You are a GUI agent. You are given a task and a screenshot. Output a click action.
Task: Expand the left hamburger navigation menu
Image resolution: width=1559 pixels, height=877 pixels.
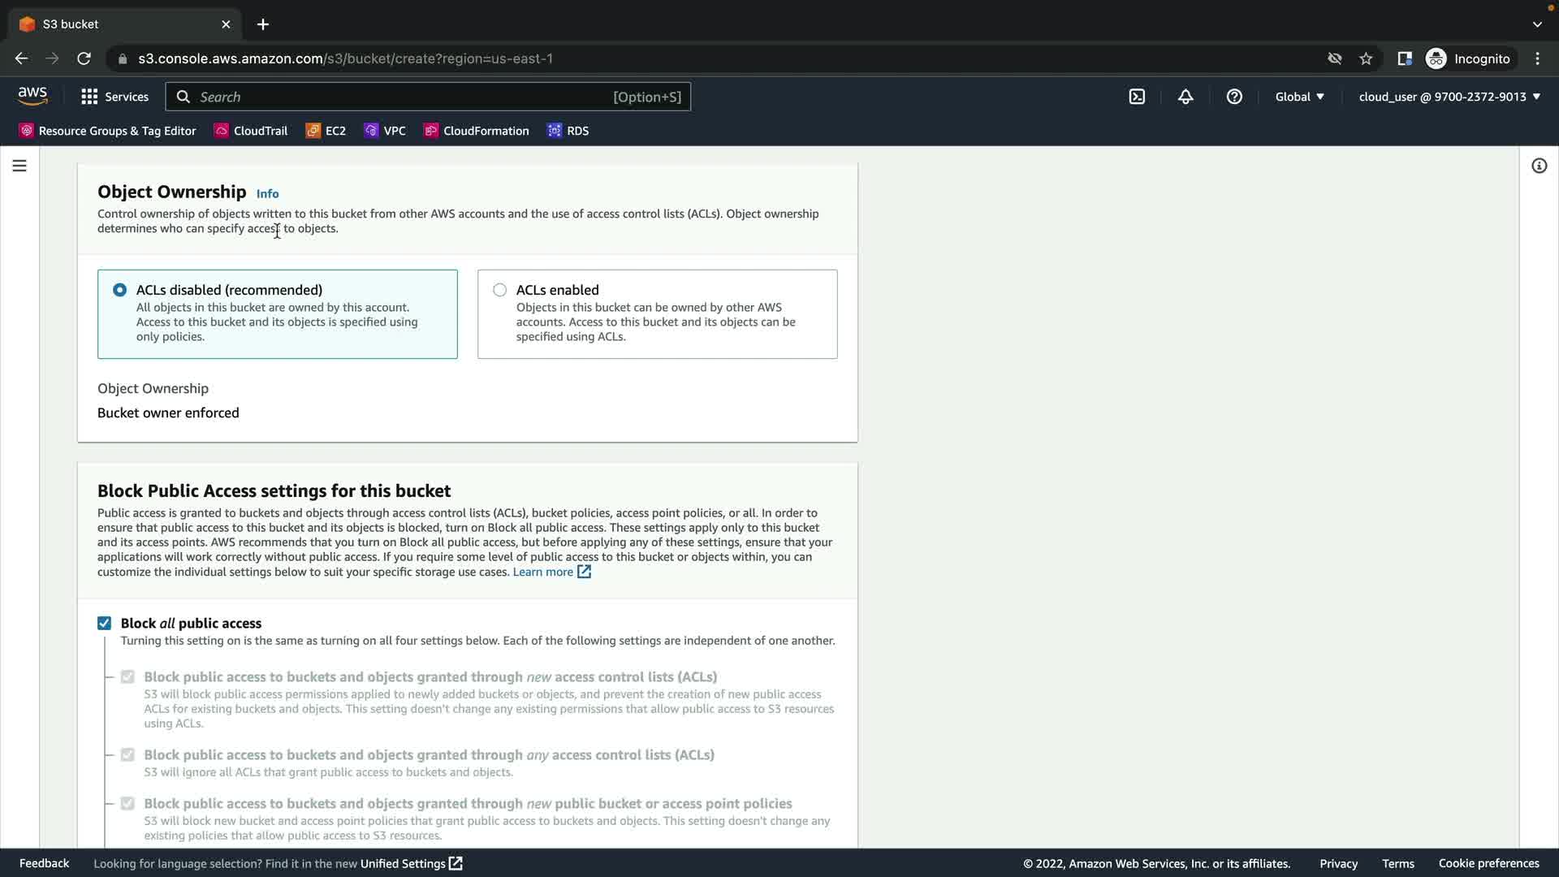[x=19, y=166]
